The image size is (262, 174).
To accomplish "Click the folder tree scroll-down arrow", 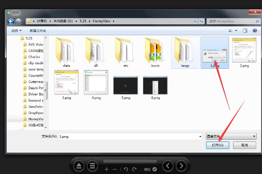I will 46,128.
